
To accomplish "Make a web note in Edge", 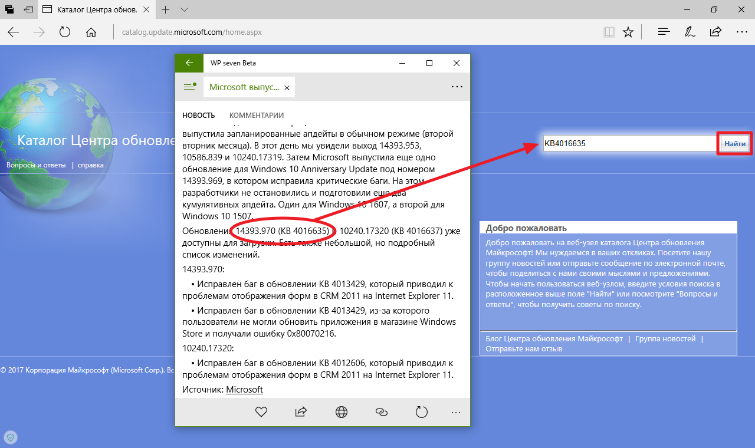I will click(x=690, y=32).
